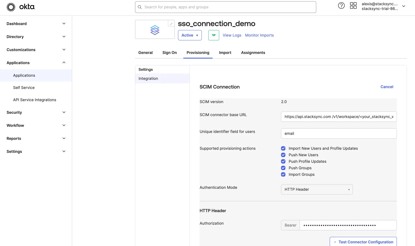This screenshot has height=246, width=415.
Task: Click the sso_connection_demo app logo
Action: pyautogui.click(x=155, y=30)
